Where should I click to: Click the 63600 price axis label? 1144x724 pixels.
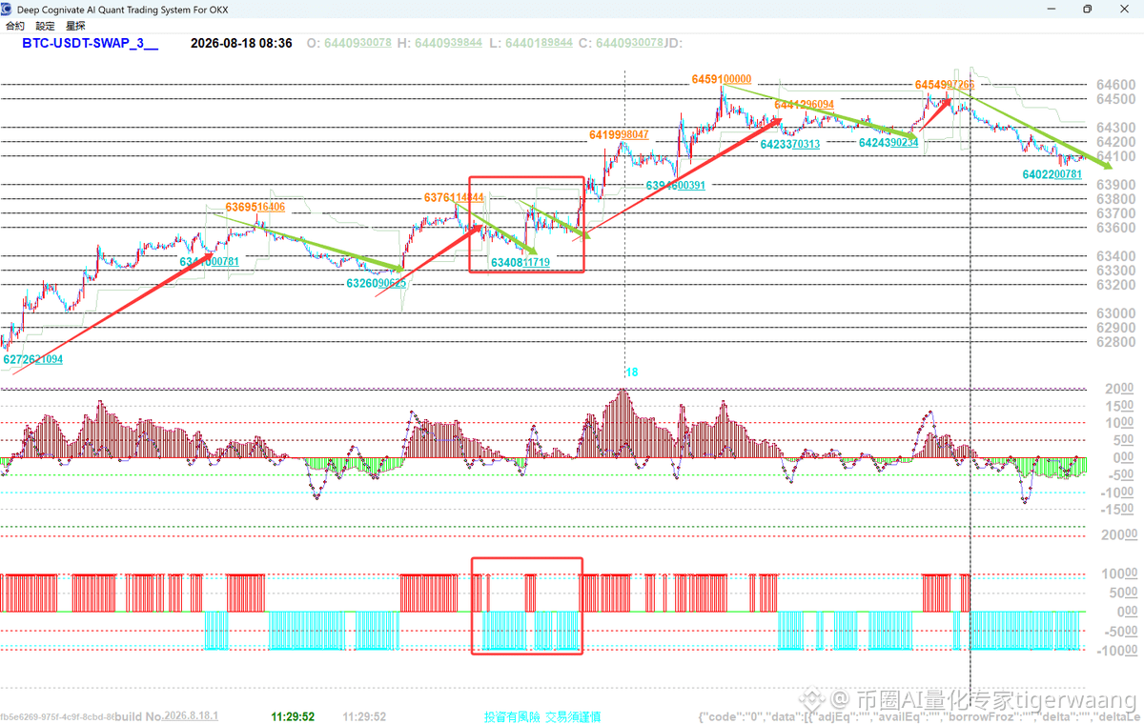pos(1114,229)
